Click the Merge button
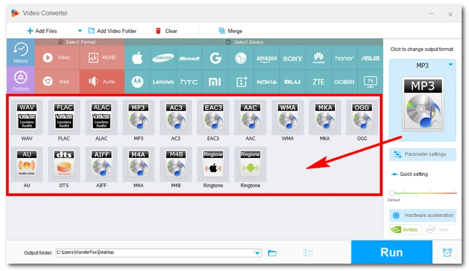469x271 pixels. coord(230,31)
